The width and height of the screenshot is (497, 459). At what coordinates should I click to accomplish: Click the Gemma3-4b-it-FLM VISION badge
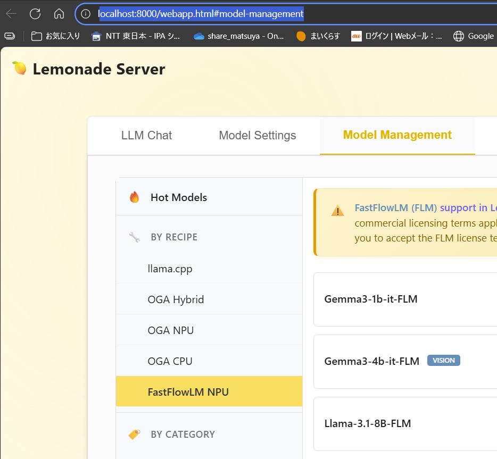(x=443, y=361)
